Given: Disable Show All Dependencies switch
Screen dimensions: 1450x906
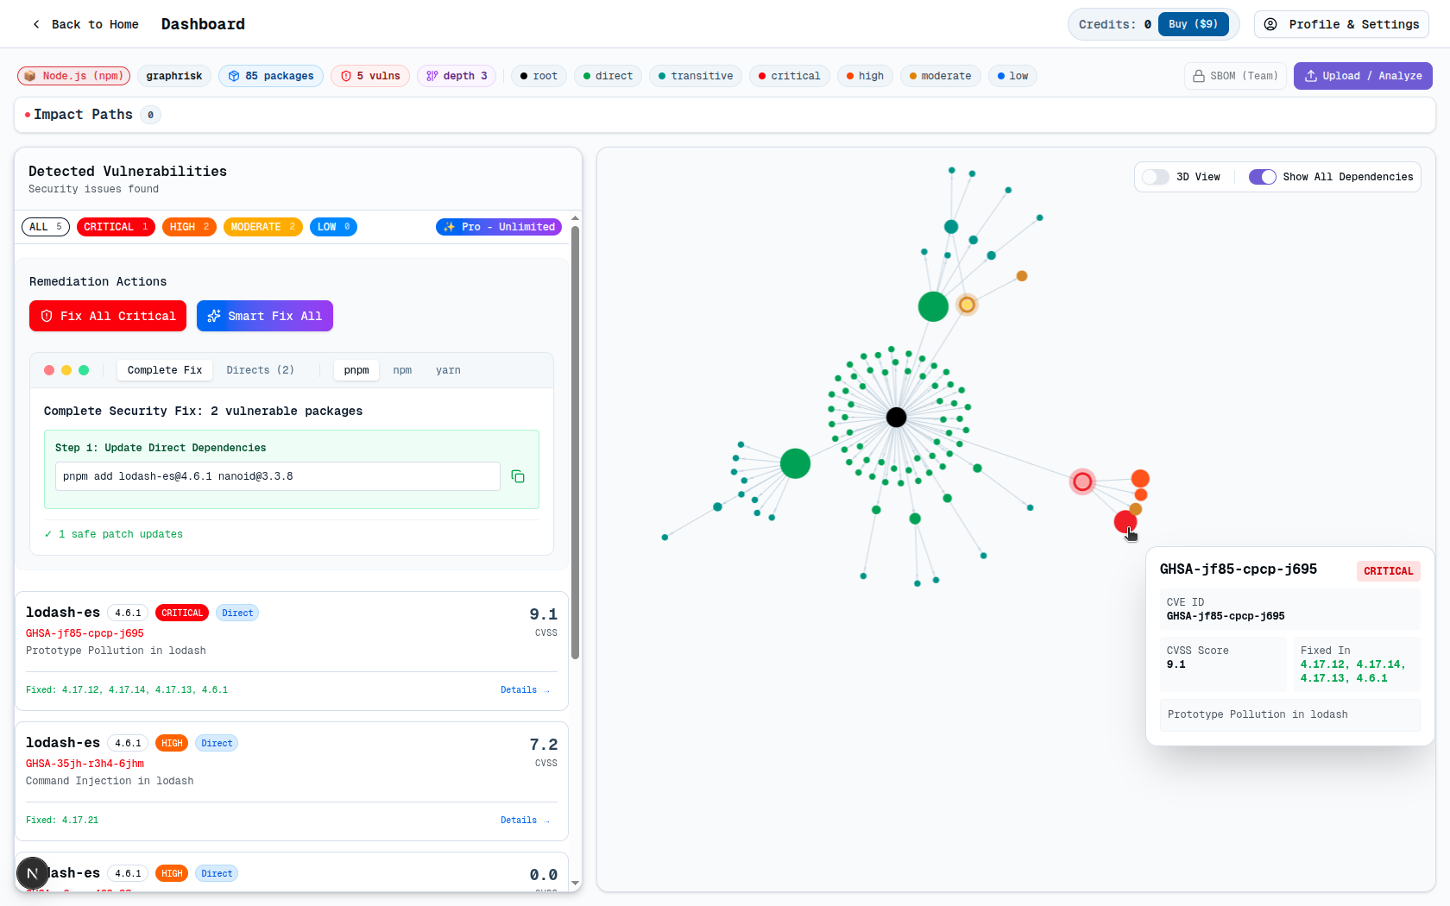Looking at the screenshot, I should pyautogui.click(x=1263, y=177).
